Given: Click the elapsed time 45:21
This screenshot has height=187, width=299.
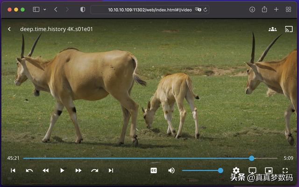Looking at the screenshot, I should 13,158.
